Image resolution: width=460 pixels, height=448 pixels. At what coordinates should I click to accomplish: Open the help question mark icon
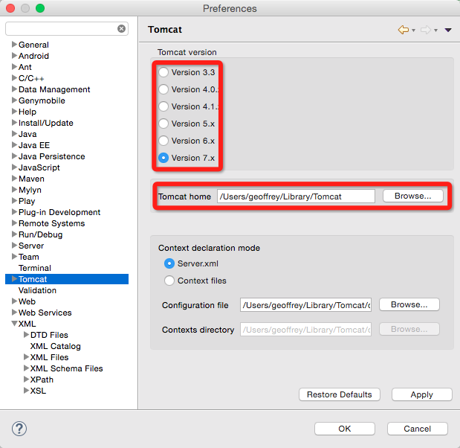point(19,429)
